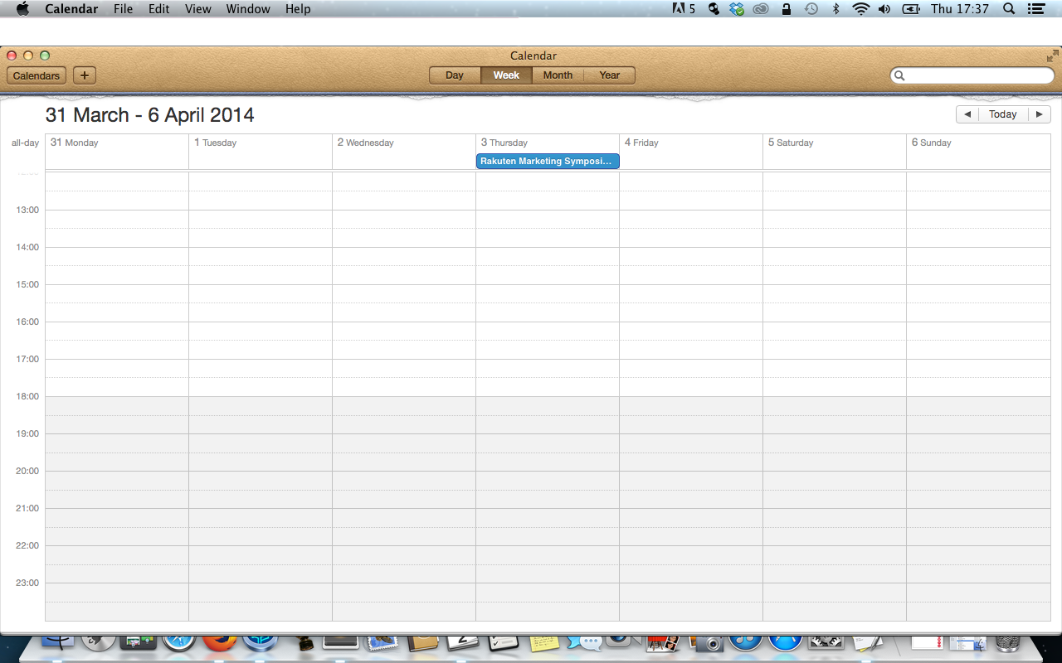Screen dimensions: 1062x663
Task: Go to next week with right arrow
Action: (1039, 114)
